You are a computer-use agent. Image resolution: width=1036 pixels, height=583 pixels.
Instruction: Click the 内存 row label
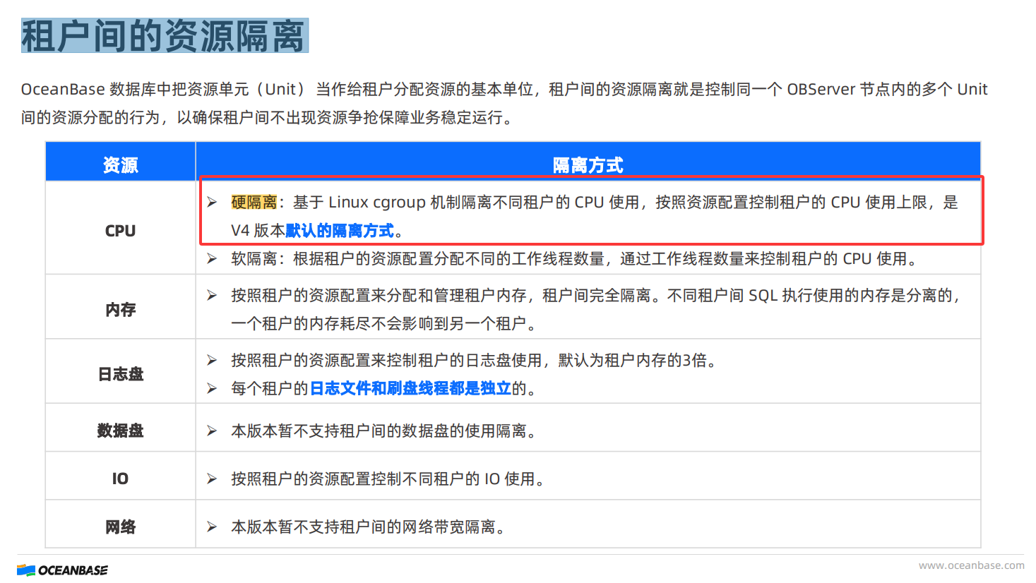[x=120, y=309]
